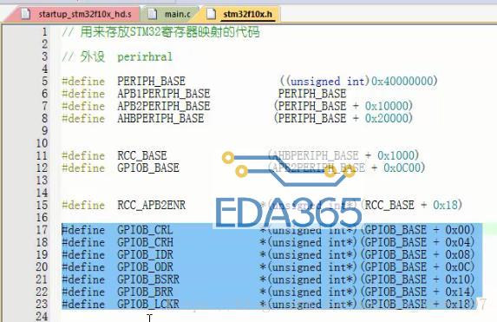
Task: Select the stm32f10x.h tab label
Action: coord(247,14)
